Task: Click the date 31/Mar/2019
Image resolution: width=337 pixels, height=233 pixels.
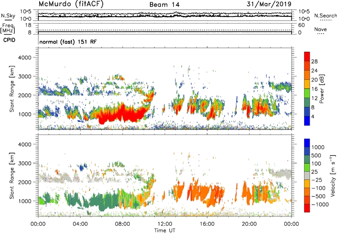Action: tap(269, 4)
